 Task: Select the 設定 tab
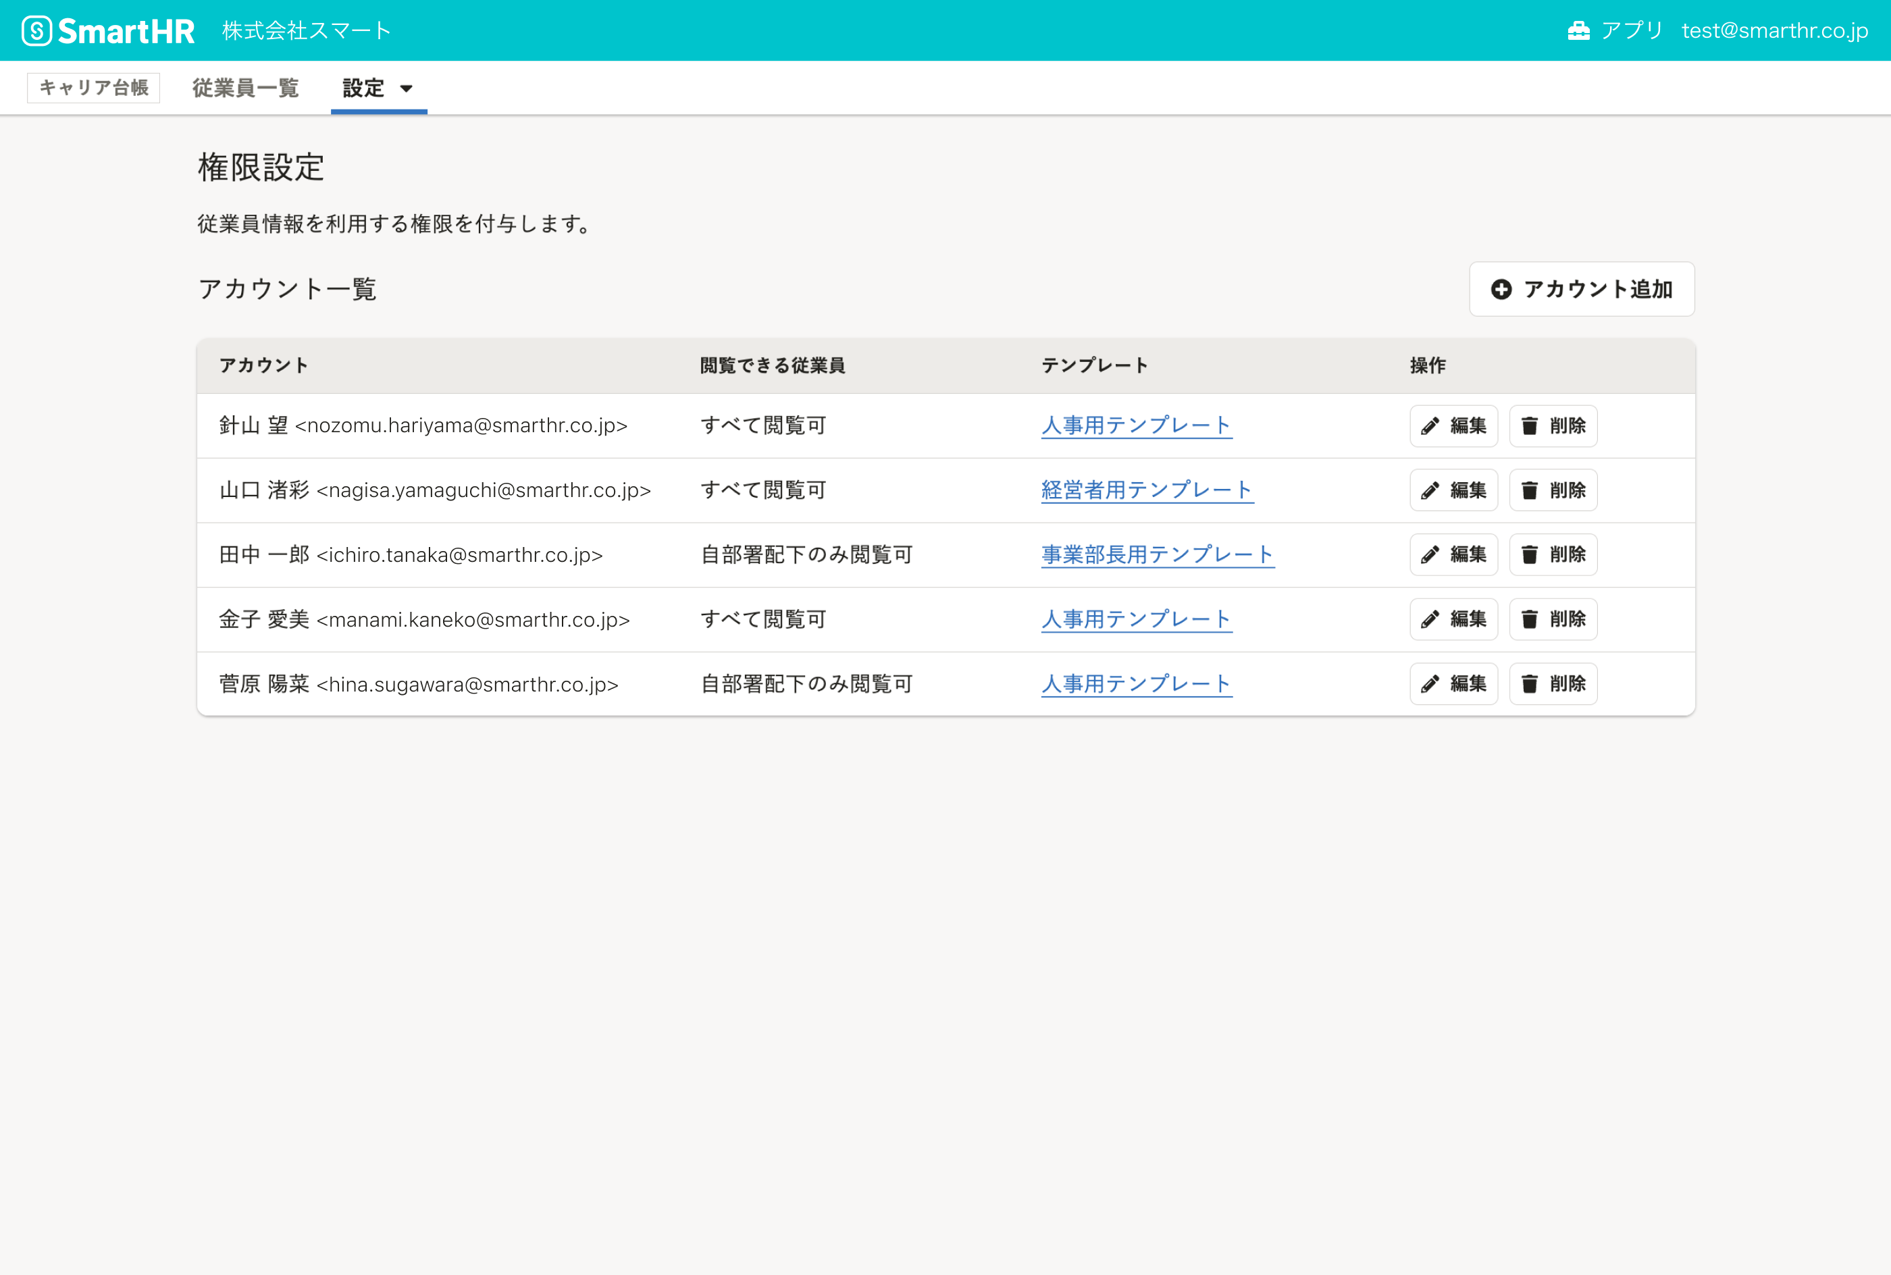[363, 88]
